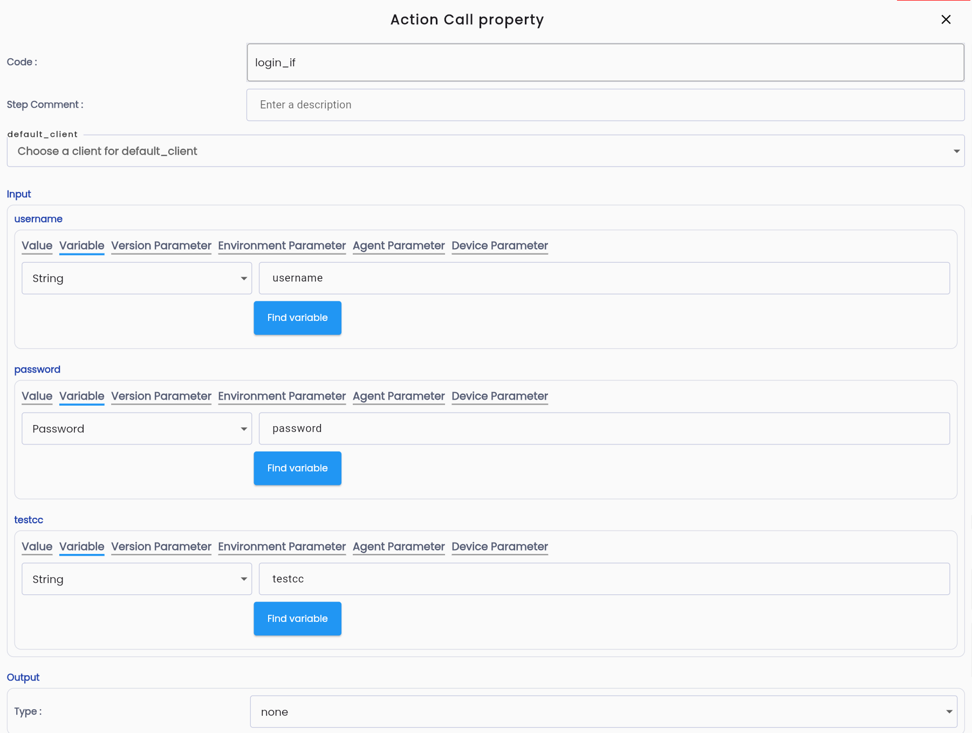Edit the Code field containing login_if

(605, 63)
